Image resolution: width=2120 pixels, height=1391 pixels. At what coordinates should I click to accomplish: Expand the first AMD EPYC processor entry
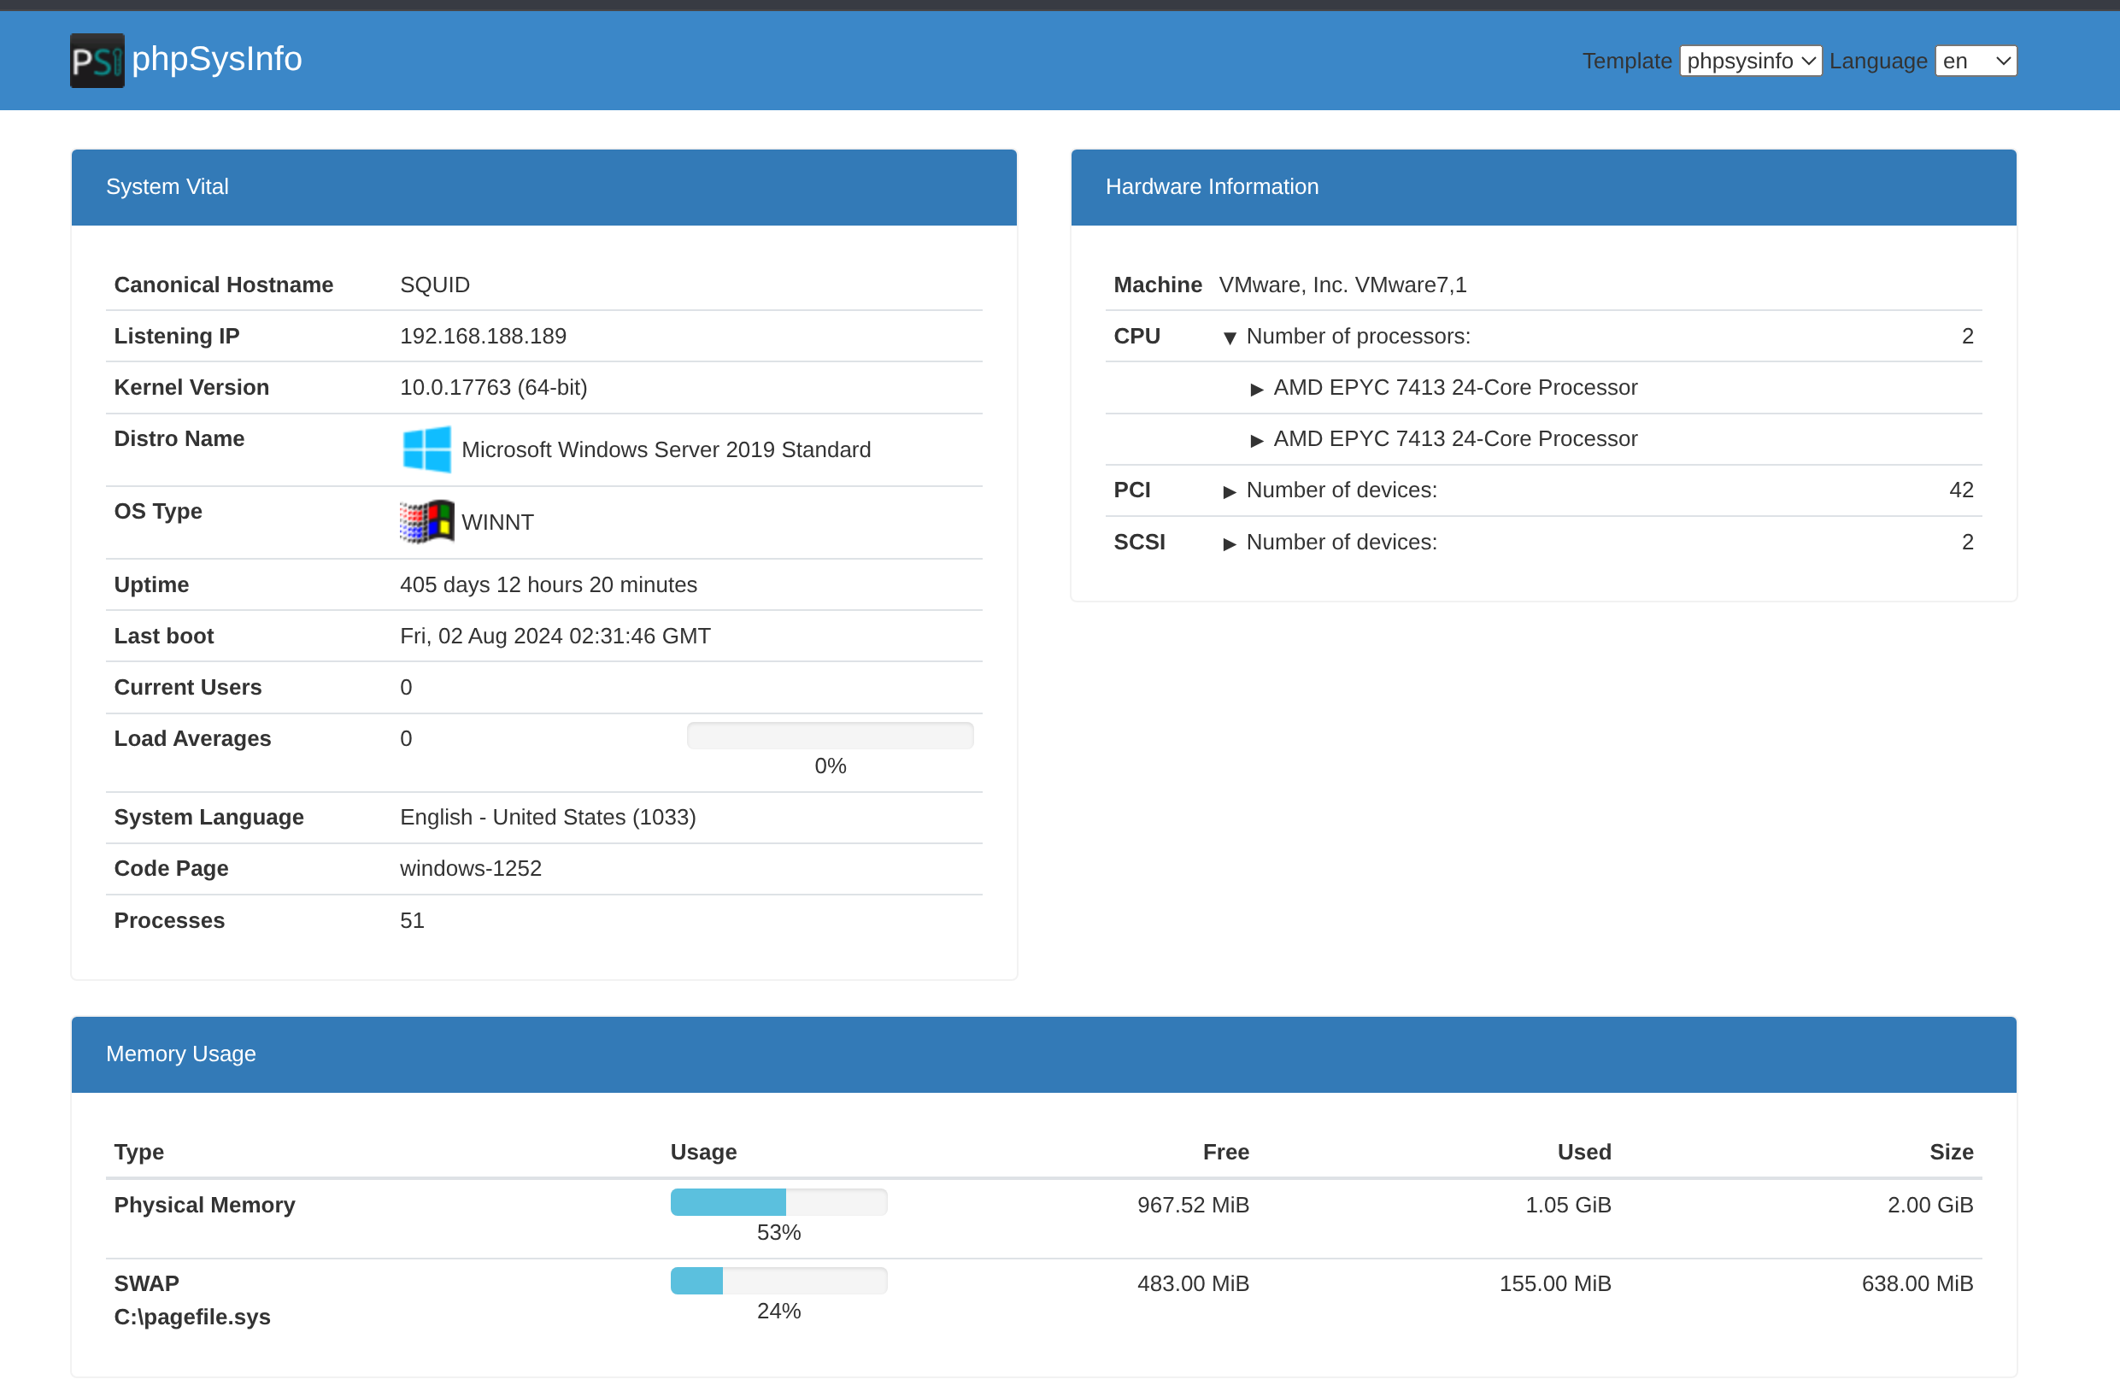pyautogui.click(x=1256, y=389)
